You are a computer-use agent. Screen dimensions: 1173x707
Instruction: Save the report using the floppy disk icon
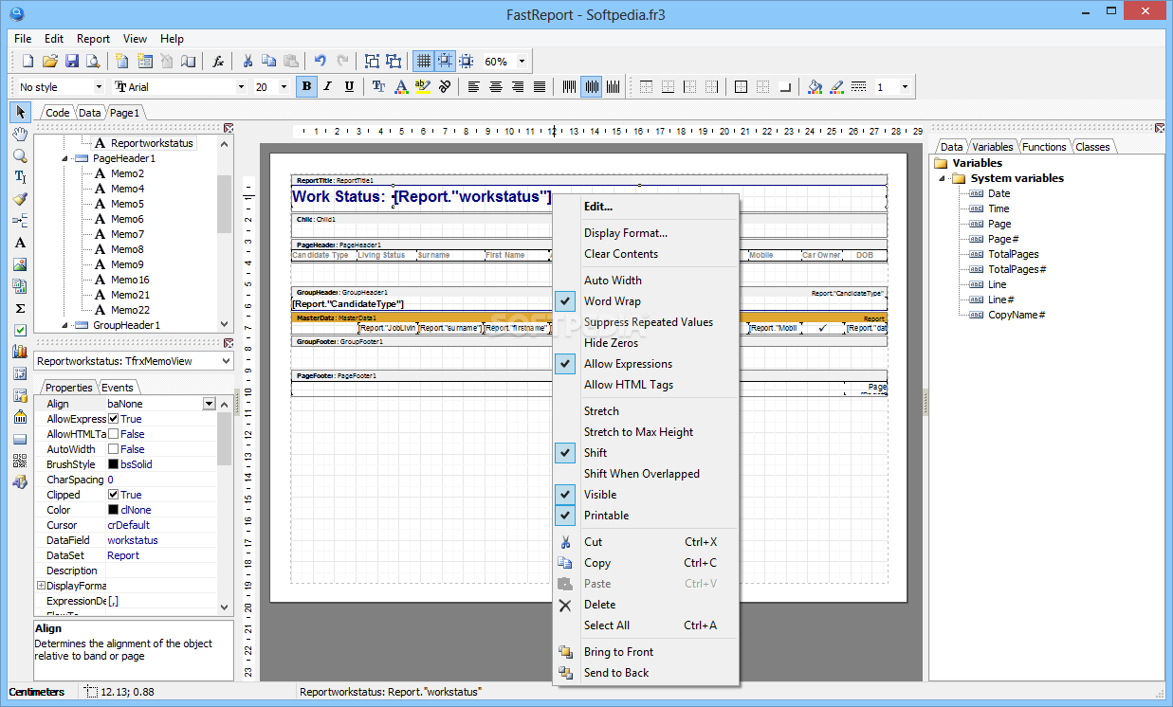click(x=71, y=62)
